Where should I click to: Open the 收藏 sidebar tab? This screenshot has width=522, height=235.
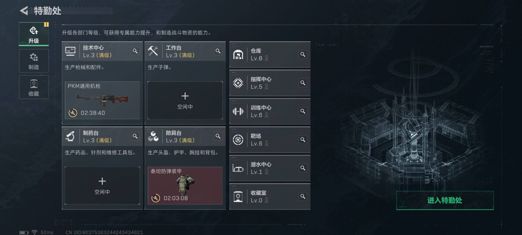[x=34, y=87]
